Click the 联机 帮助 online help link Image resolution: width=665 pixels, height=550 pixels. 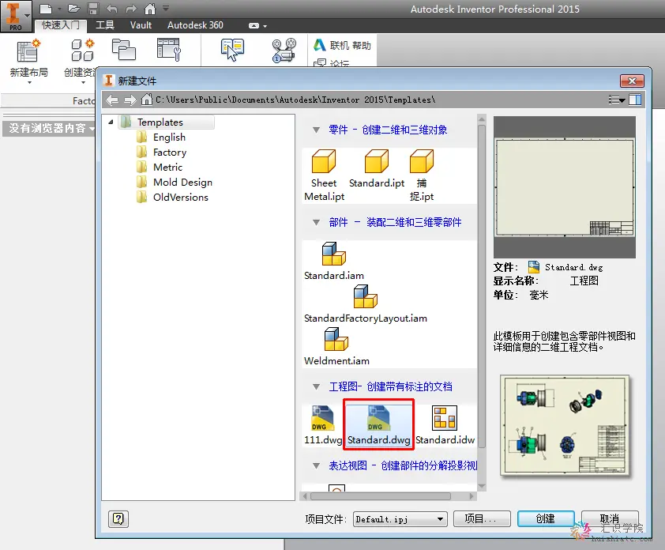342,45
